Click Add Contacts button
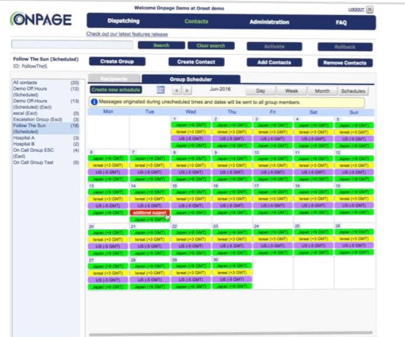 (x=274, y=63)
